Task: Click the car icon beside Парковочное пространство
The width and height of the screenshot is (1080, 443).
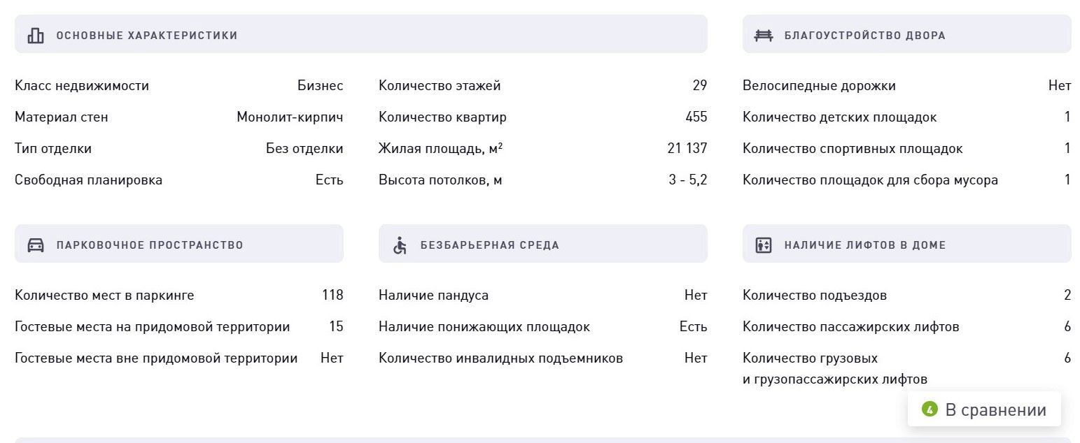Action: [36, 245]
